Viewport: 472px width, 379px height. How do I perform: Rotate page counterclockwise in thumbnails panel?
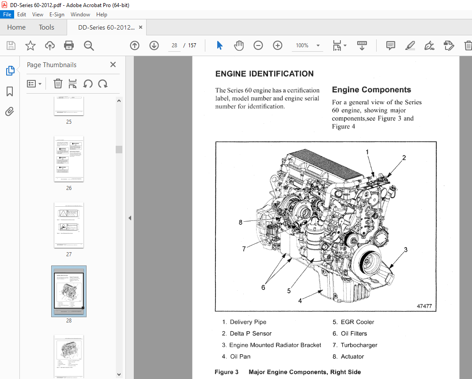[88, 83]
